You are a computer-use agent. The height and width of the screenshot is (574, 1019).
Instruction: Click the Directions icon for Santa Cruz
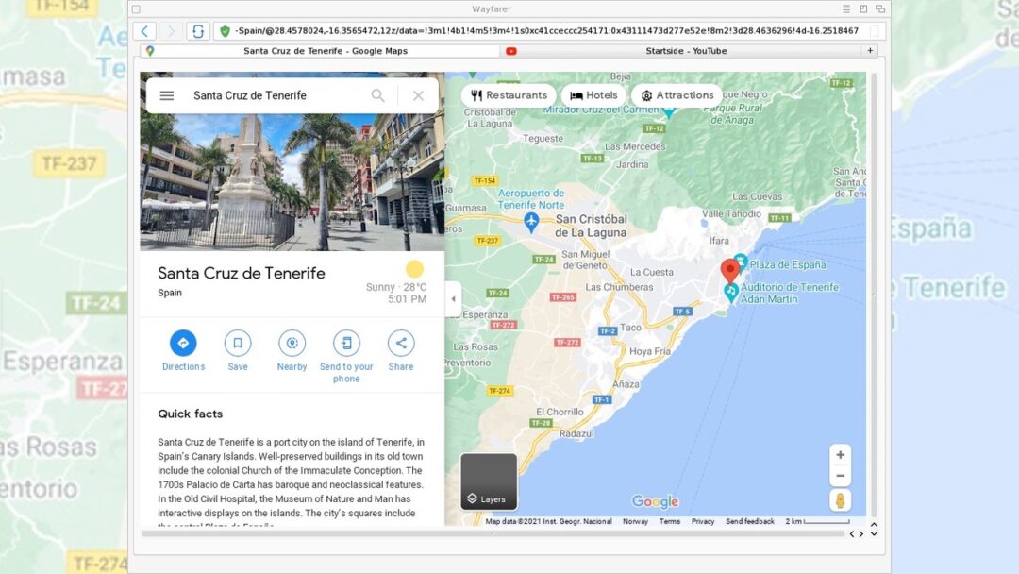pyautogui.click(x=182, y=344)
